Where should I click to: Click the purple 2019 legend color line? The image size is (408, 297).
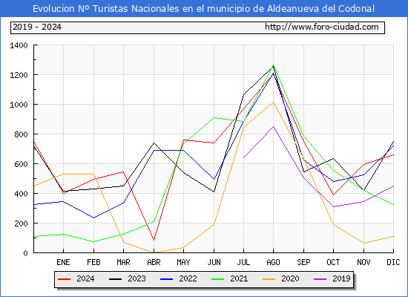(320, 279)
